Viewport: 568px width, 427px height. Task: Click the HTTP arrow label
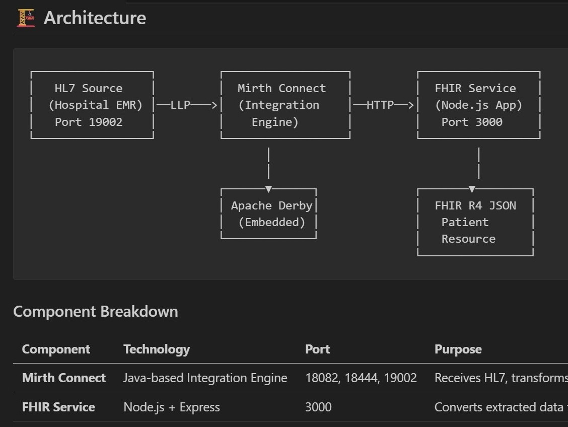click(380, 105)
